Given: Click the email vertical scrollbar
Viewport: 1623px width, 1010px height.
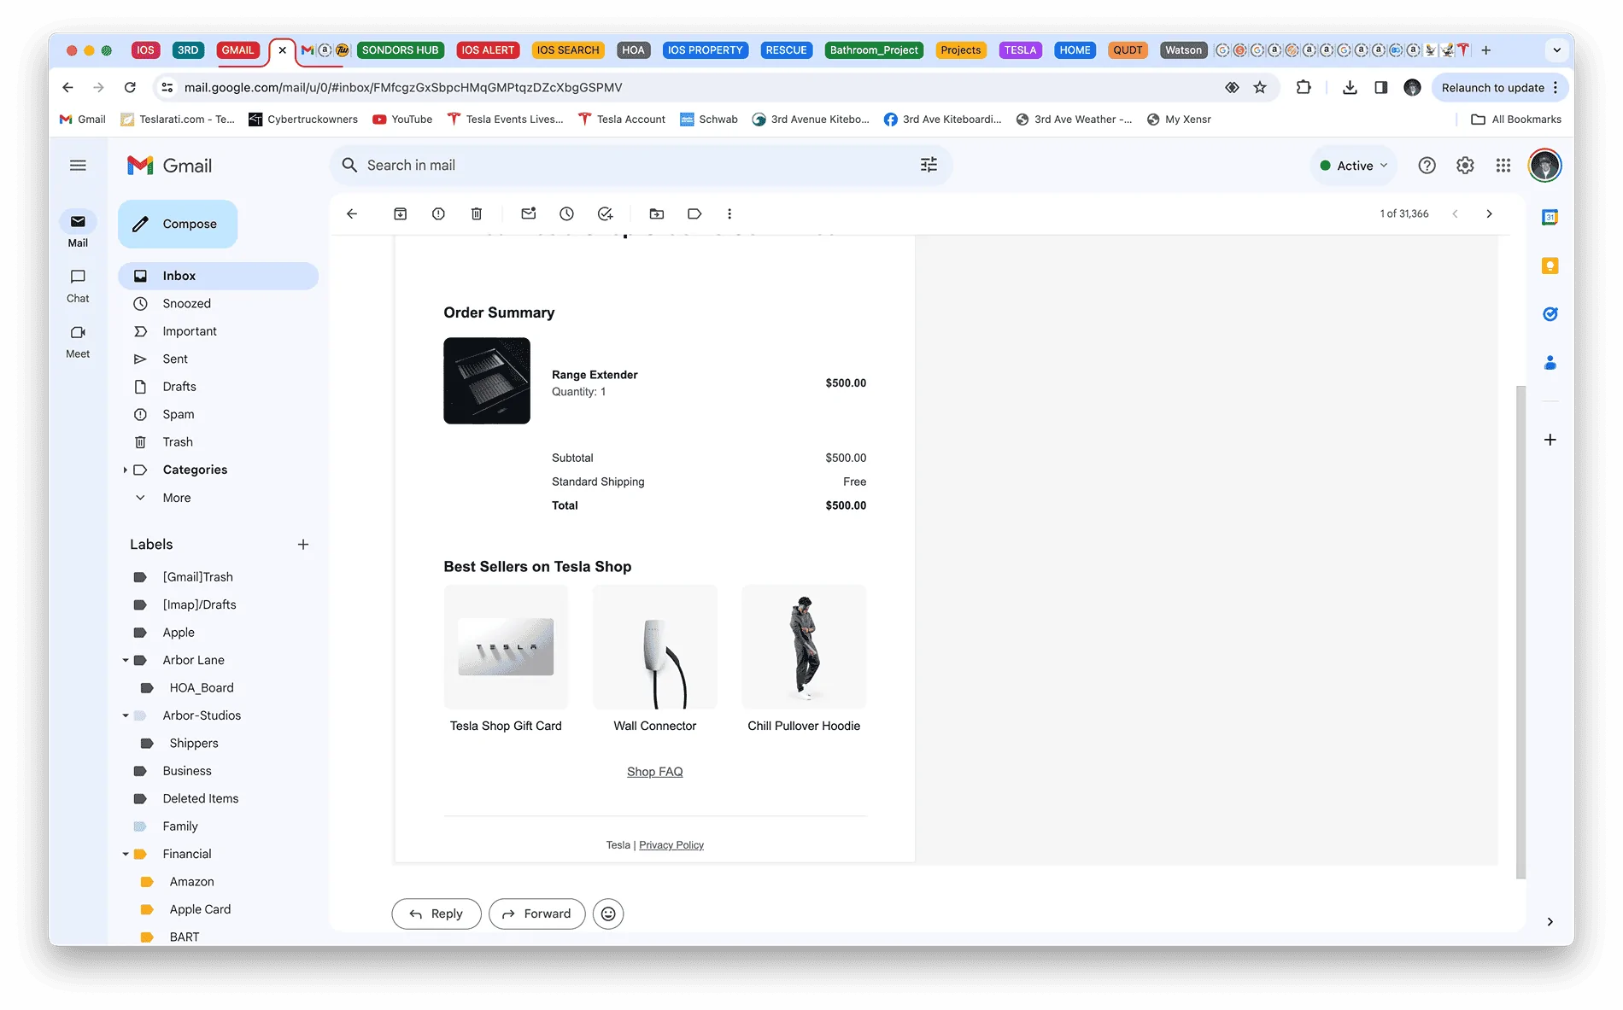Looking at the screenshot, I should [1520, 632].
